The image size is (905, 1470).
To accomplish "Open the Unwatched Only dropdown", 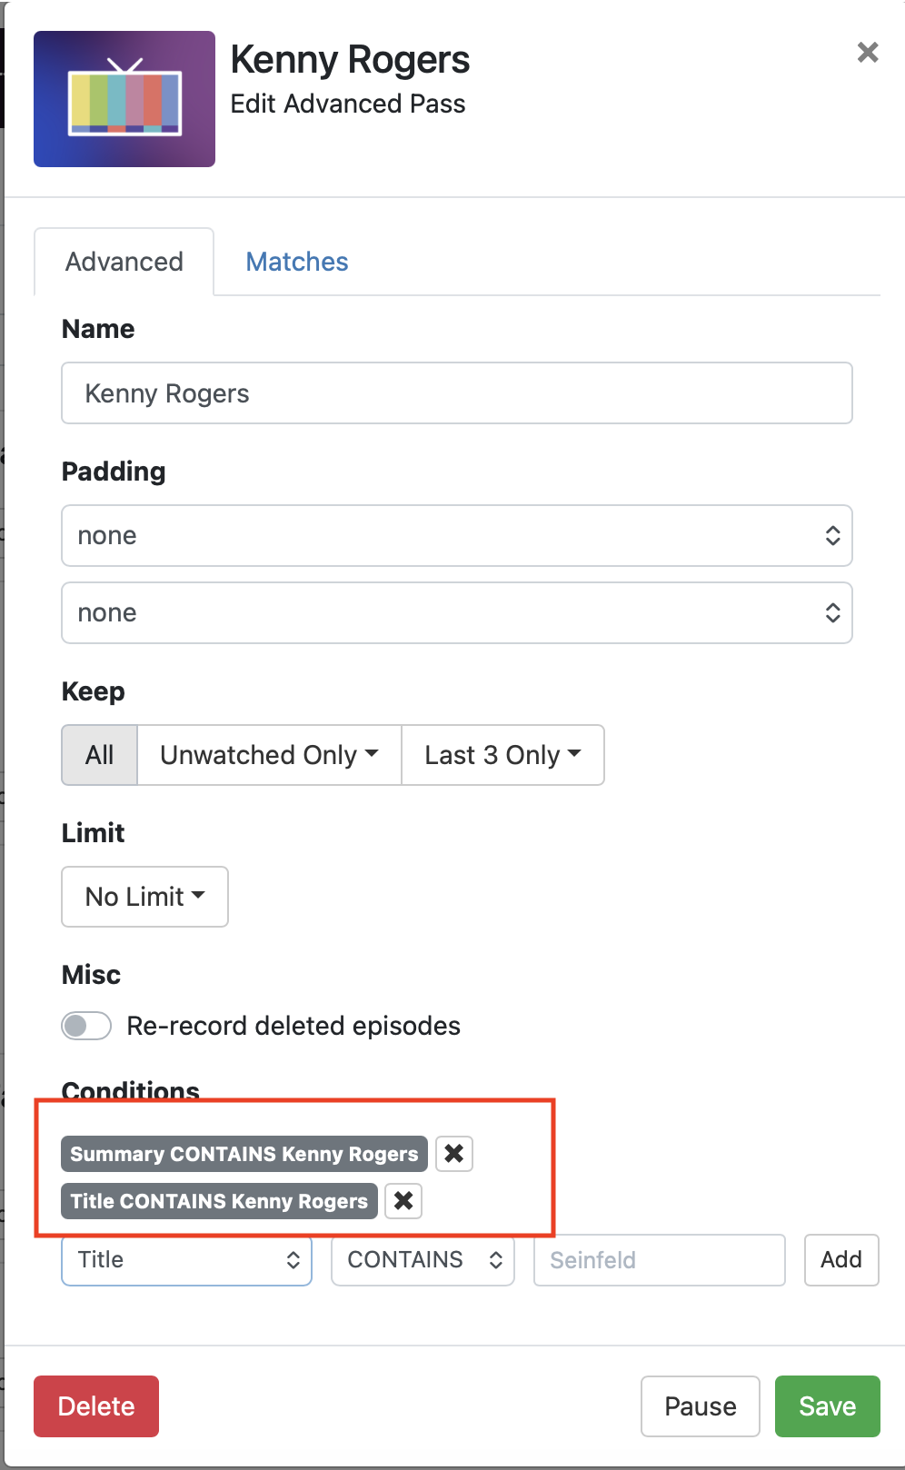I will 269,755.
